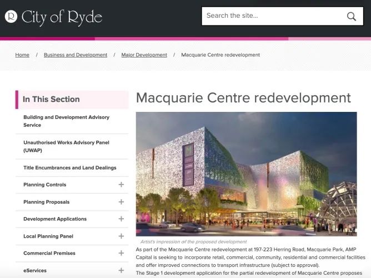This screenshot has height=278, width=371.
Task: Open Title Encumbrances and Land Dealings
Action: coord(70,168)
